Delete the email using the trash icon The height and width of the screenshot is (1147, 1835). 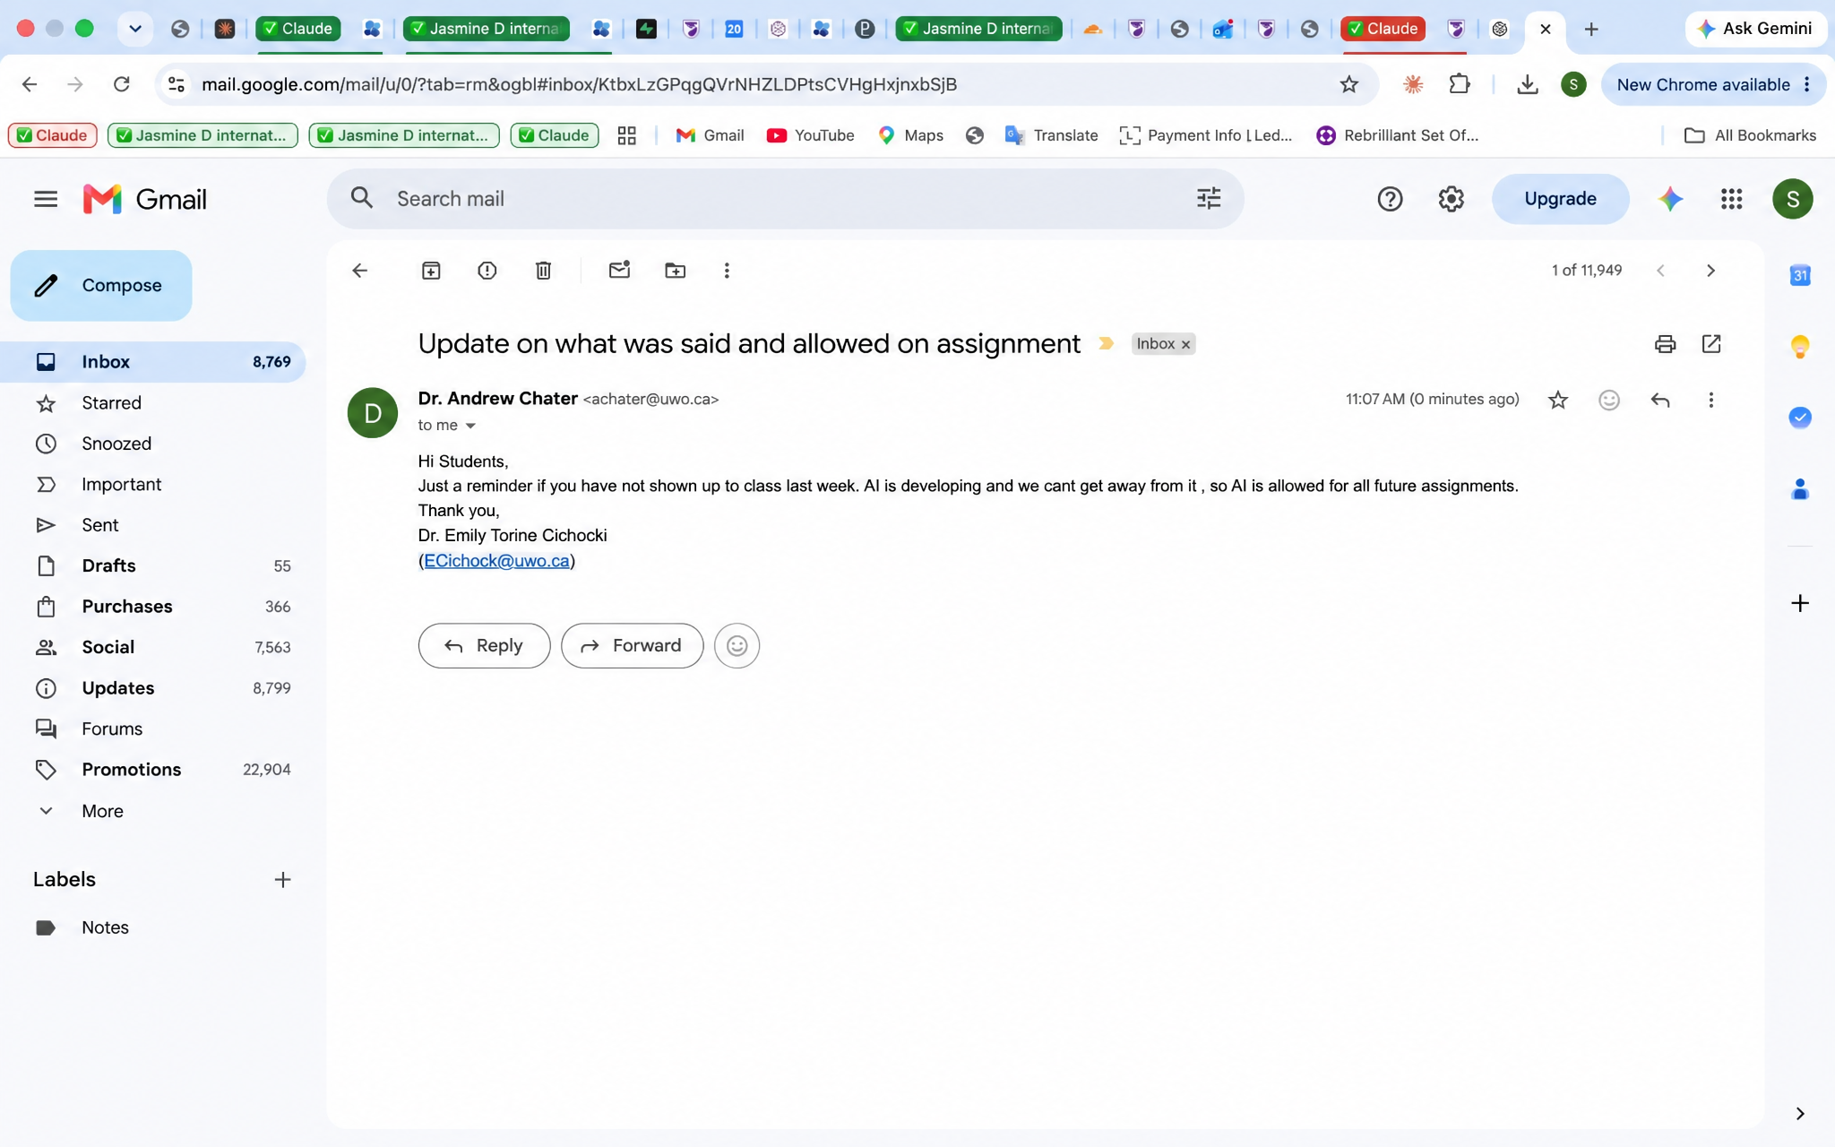(543, 271)
